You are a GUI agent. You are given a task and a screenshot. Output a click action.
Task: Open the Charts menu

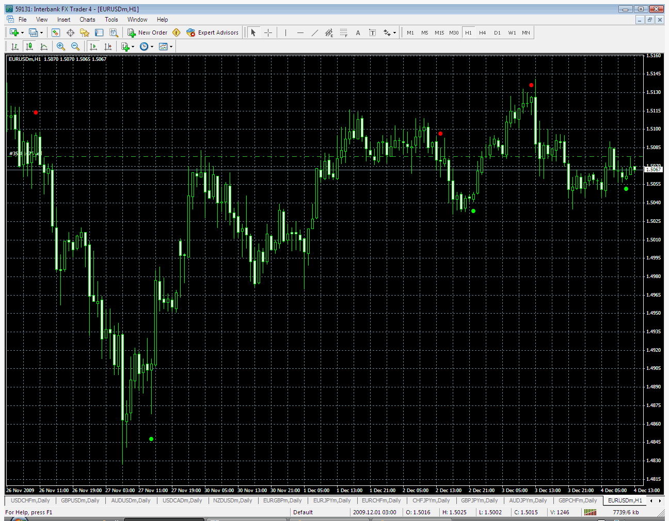click(x=87, y=20)
